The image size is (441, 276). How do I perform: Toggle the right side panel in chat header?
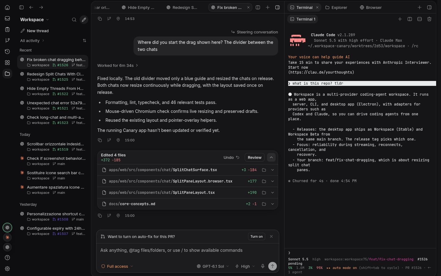pyautogui.click(x=277, y=7)
